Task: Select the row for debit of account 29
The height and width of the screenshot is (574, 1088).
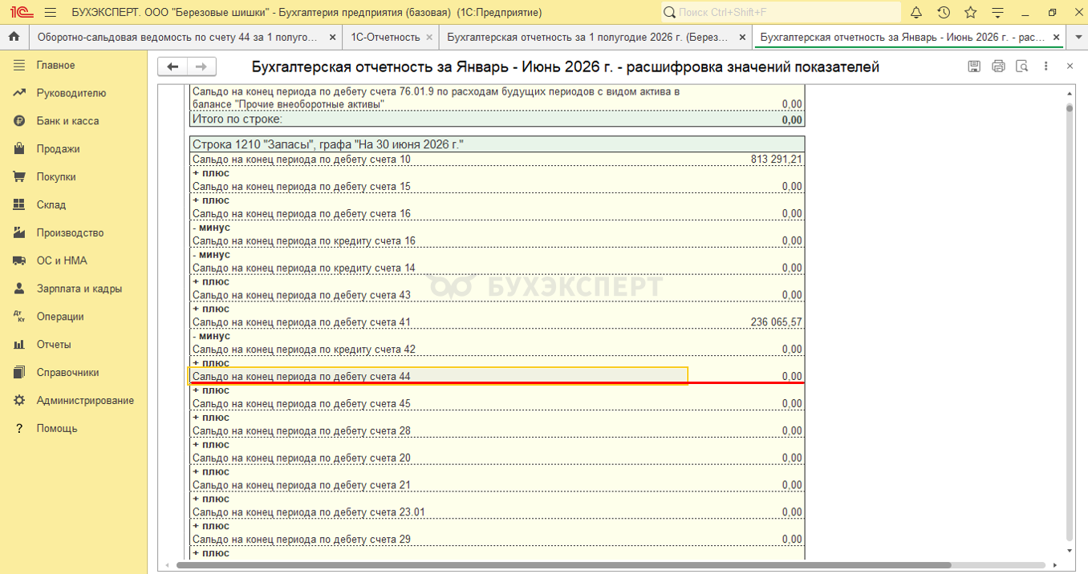Action: tap(497, 540)
